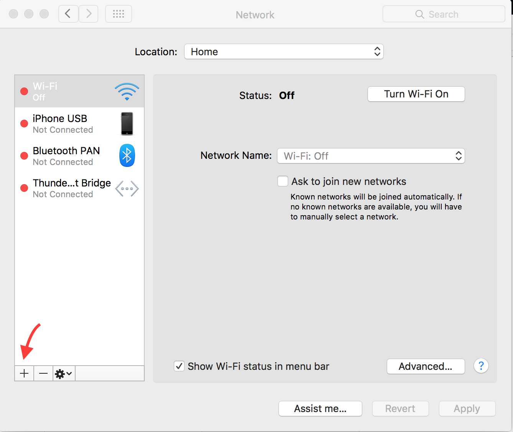Open the gear action menu
This screenshot has width=513, height=432.
coord(64,373)
